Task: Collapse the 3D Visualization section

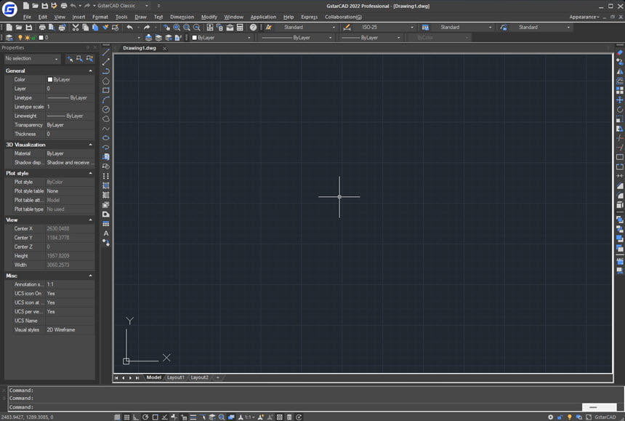Action: [x=91, y=145]
